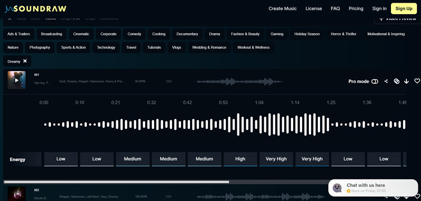Pick the Drama theme tag

point(215,34)
